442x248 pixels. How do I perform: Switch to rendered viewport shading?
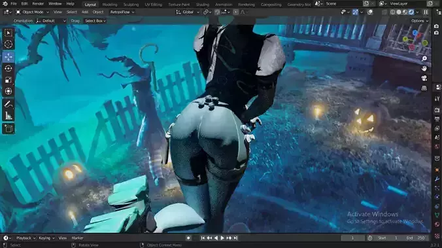tap(411, 12)
